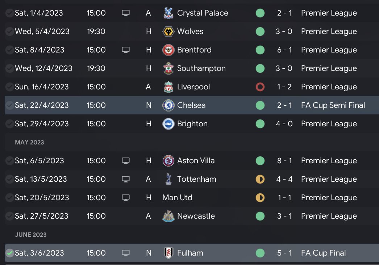The image size is (379, 265).
Task: Click the TV icon for Aston Villa match
Action: click(x=126, y=161)
